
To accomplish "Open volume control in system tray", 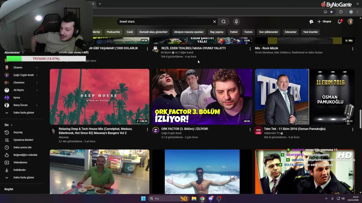I will [343, 198].
